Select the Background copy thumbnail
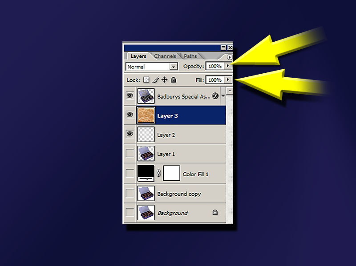Screen dimensions: 356x266 point(146,194)
